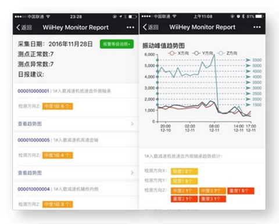The width and height of the screenshot is (279, 224).
Task: Tap the red 重度1 5个 badge
Action: pyautogui.click(x=241, y=191)
